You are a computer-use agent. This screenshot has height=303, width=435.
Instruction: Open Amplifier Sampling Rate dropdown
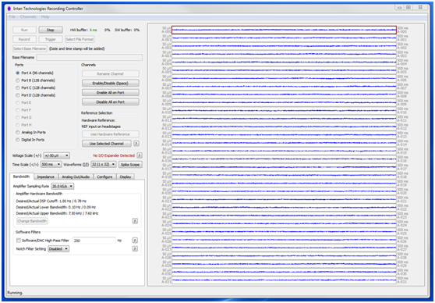62,186
